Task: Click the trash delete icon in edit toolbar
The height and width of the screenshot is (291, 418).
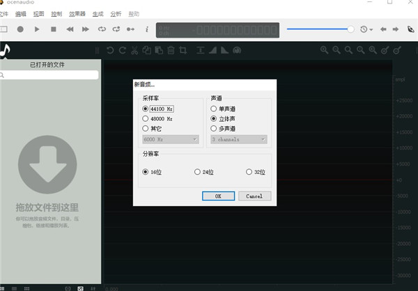Action: pyautogui.click(x=171, y=50)
